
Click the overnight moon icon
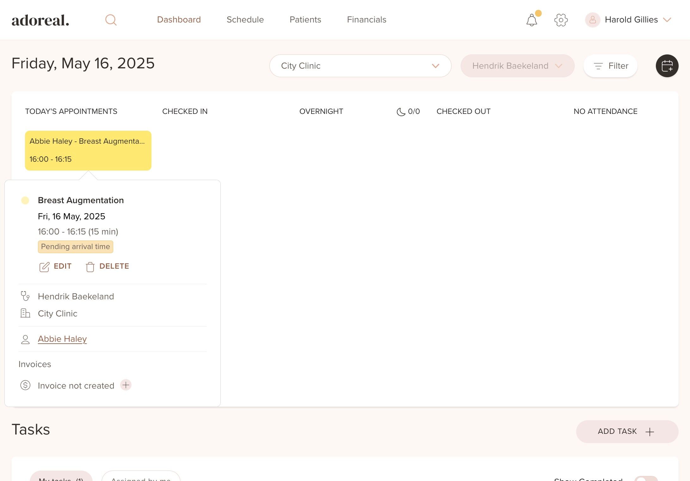tap(401, 112)
